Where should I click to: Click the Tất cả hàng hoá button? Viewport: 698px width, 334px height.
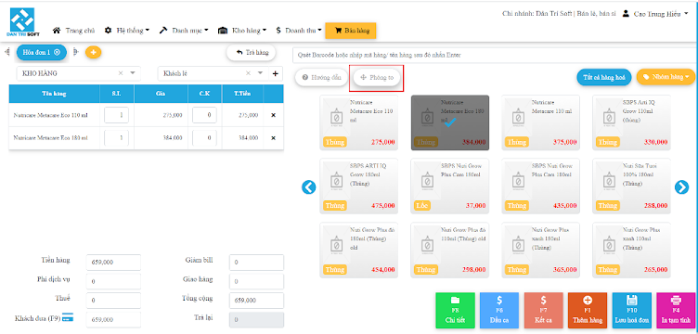604,77
